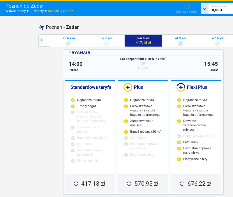
Task: Click the 0,00 zł total cost
Action: click(217, 10)
